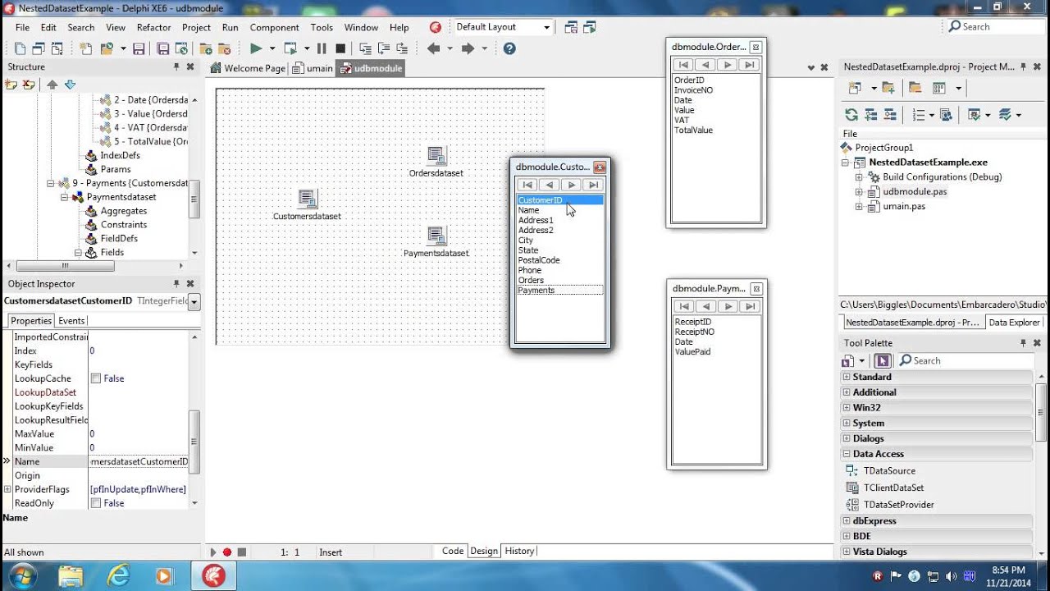The image size is (1050, 591).
Task: Click the Run Without Debugging icon
Action: [290, 48]
